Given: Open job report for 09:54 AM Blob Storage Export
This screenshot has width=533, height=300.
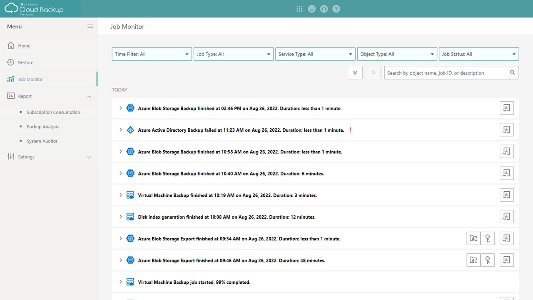Looking at the screenshot, I should 507,238.
